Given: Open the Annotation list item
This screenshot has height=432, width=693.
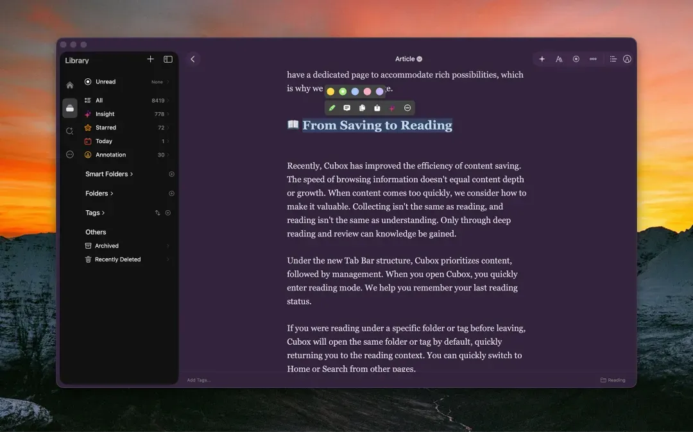Looking at the screenshot, I should [x=127, y=155].
